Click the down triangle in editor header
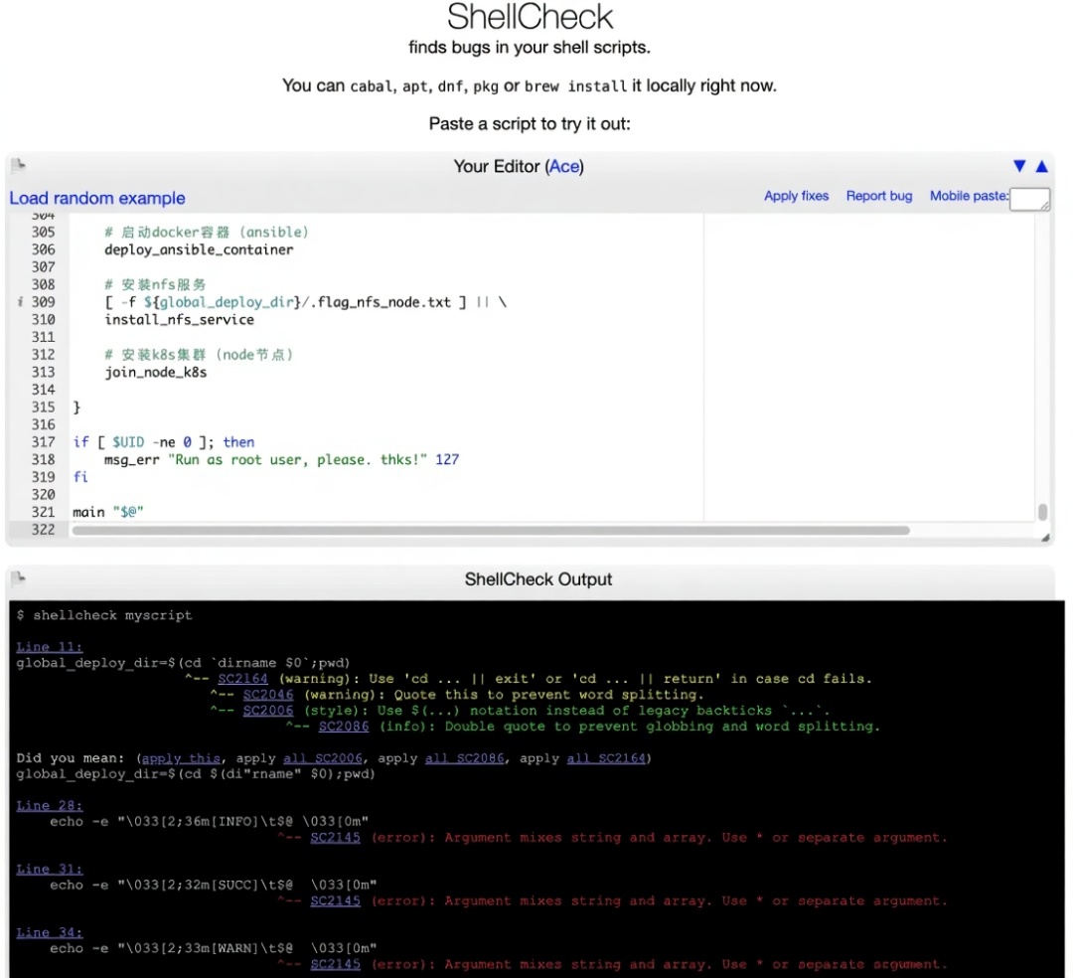 point(1018,166)
